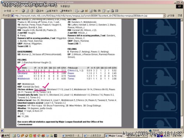Click the Internet Explorer throbber logo
The image size is (184, 138).
click(x=179, y=6)
